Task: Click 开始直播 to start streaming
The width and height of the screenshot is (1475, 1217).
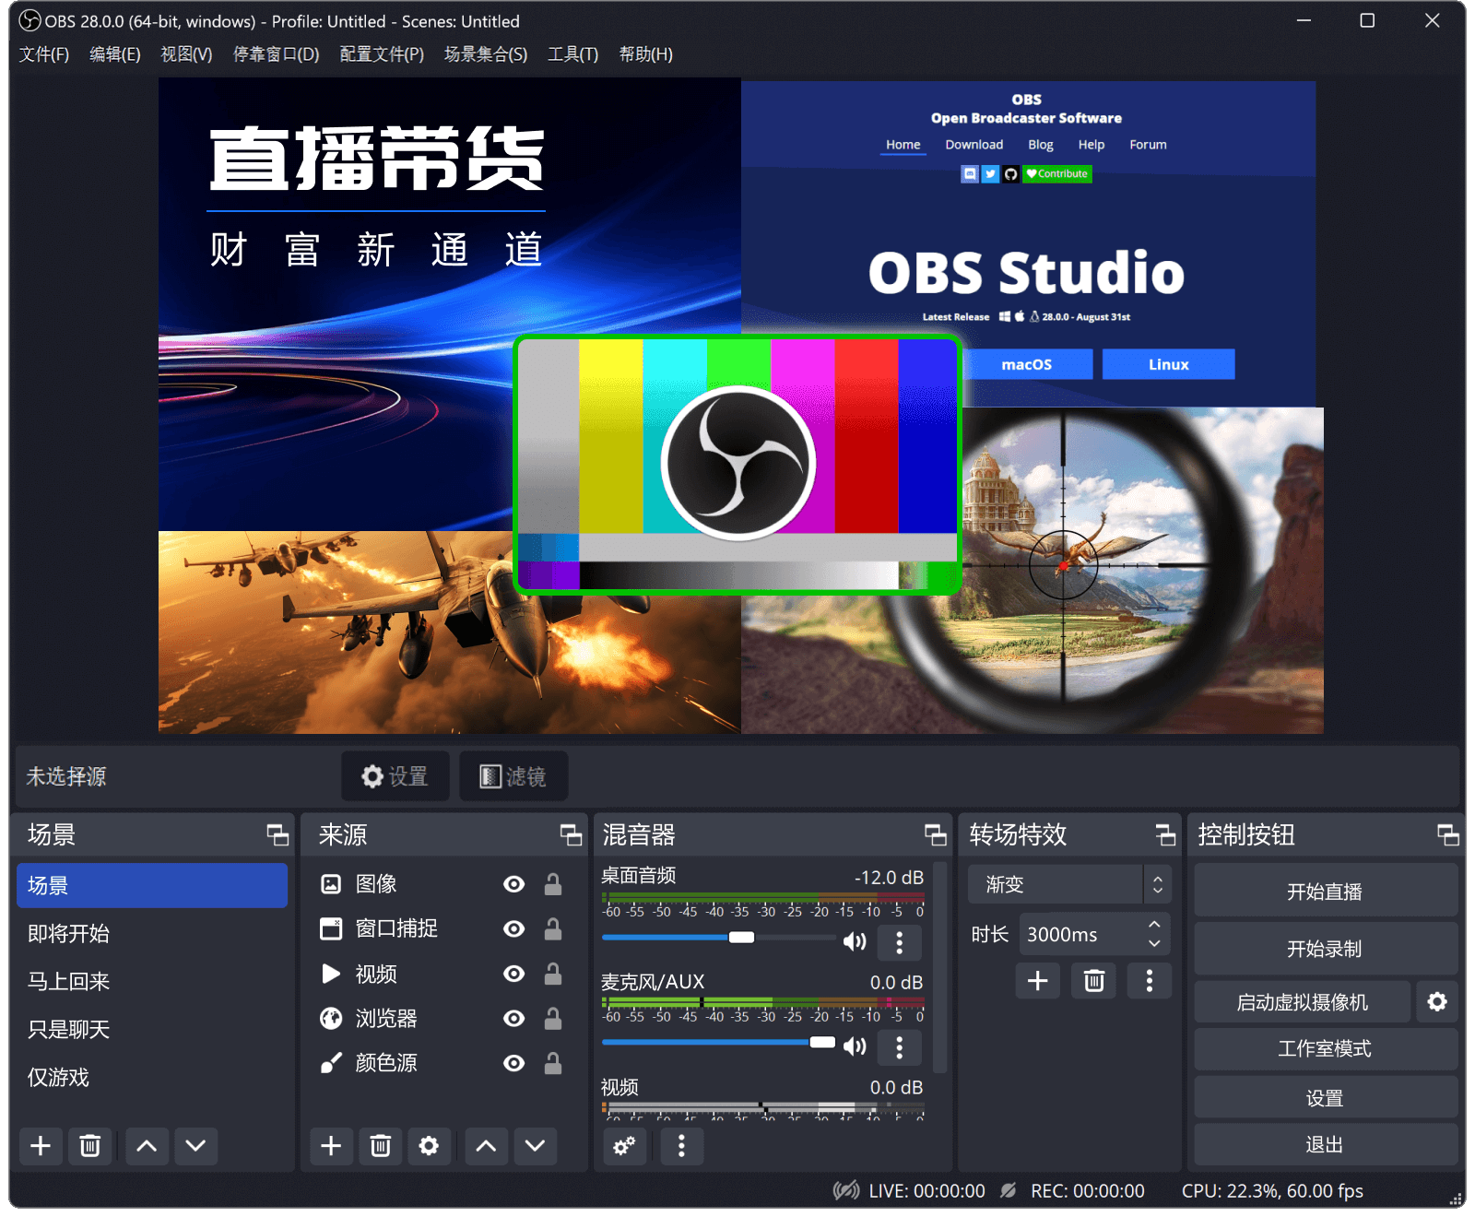Action: [1325, 892]
